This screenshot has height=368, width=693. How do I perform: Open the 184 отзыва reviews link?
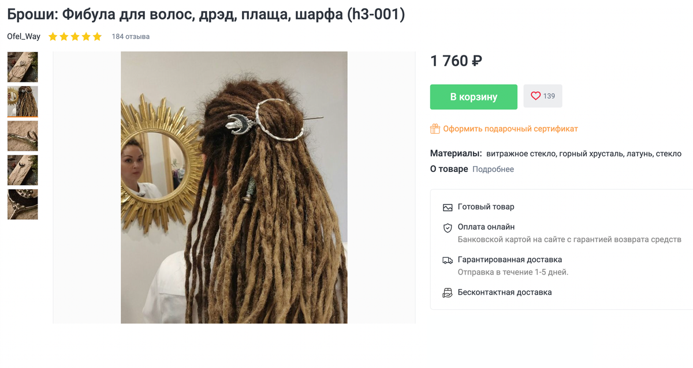(131, 36)
